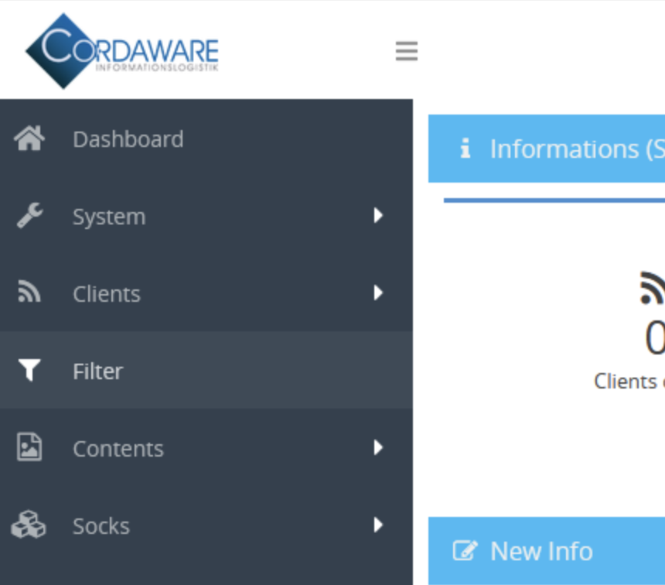
Task: Expand the System submenu arrow
Action: [x=378, y=215]
